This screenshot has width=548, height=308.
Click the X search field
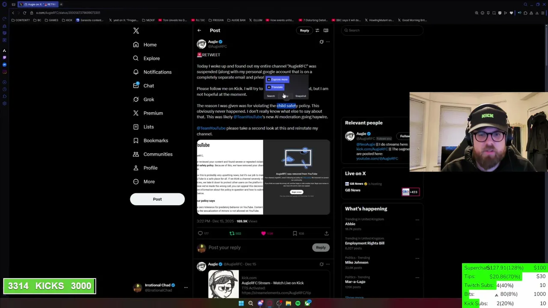click(x=382, y=30)
